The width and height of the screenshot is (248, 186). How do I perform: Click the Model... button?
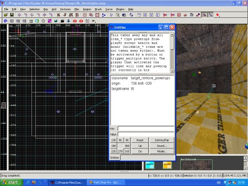coord(162,151)
